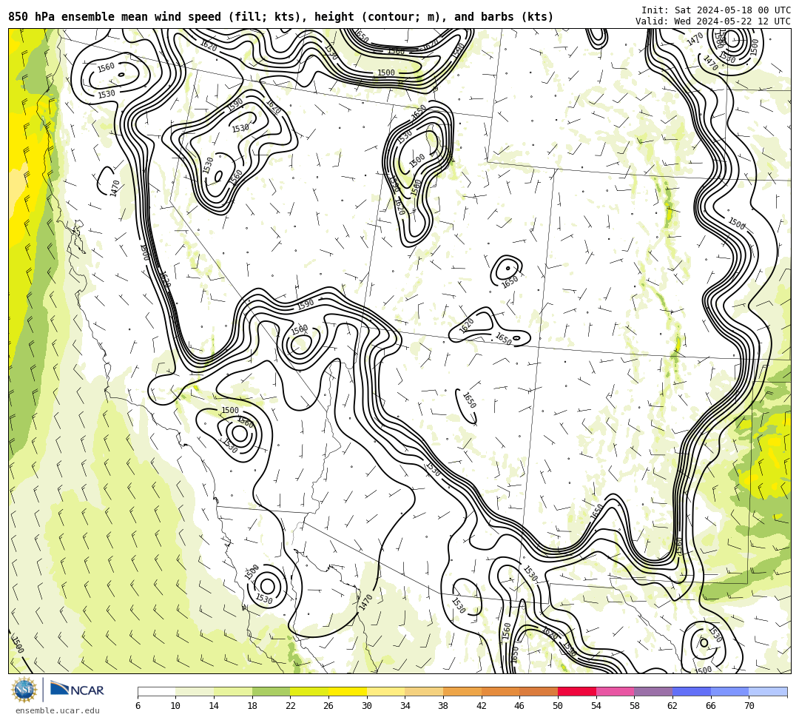Screen dimensions: 799x720
Task: Click the colorbar tick label 50
Action: tap(558, 706)
